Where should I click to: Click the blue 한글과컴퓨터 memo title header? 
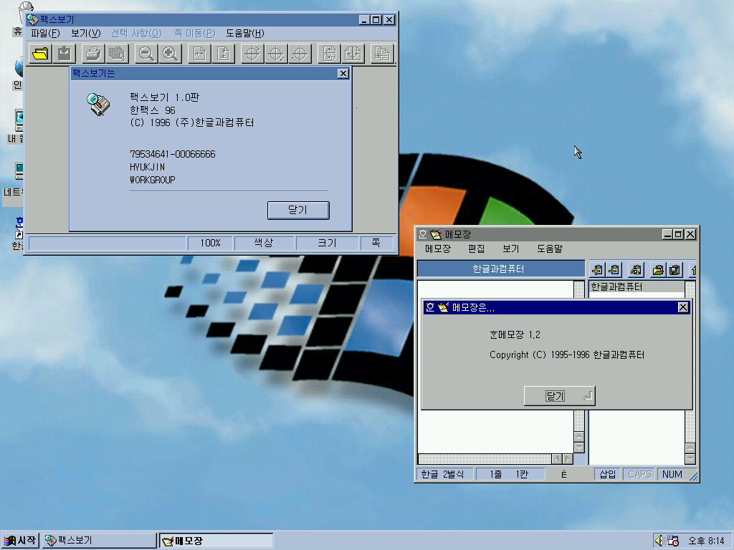point(501,269)
